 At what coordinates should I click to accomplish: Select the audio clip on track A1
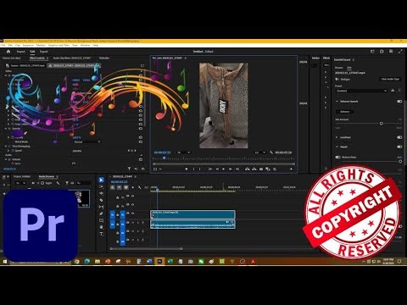(x=192, y=224)
